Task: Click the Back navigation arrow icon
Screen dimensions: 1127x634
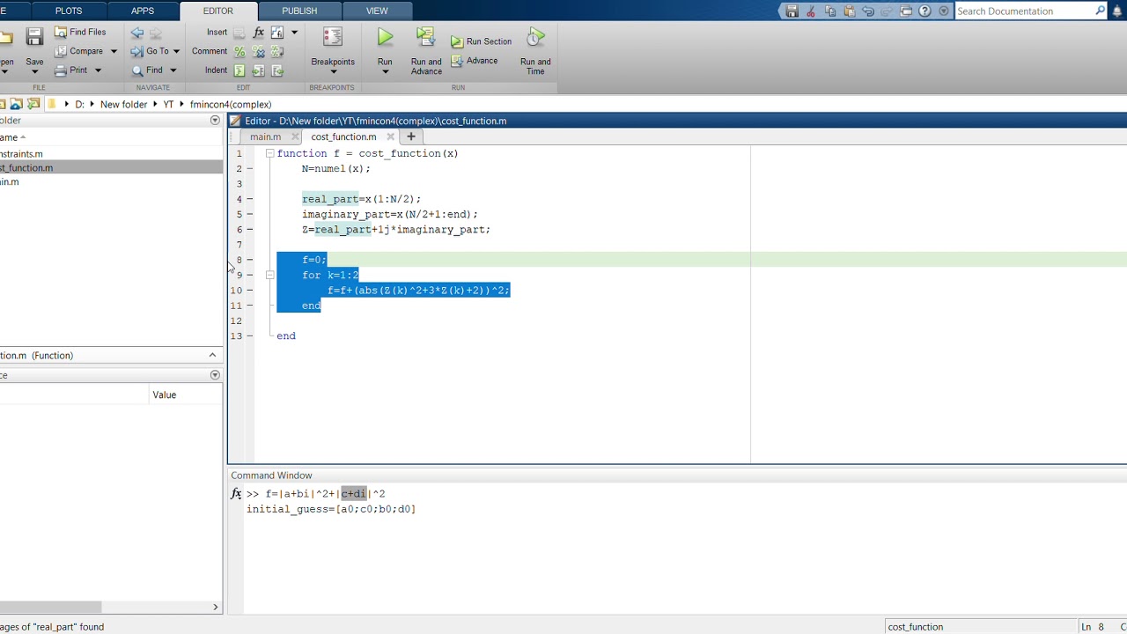Action: pyautogui.click(x=137, y=33)
